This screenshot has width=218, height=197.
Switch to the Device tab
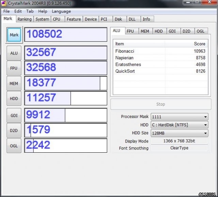(91, 19)
